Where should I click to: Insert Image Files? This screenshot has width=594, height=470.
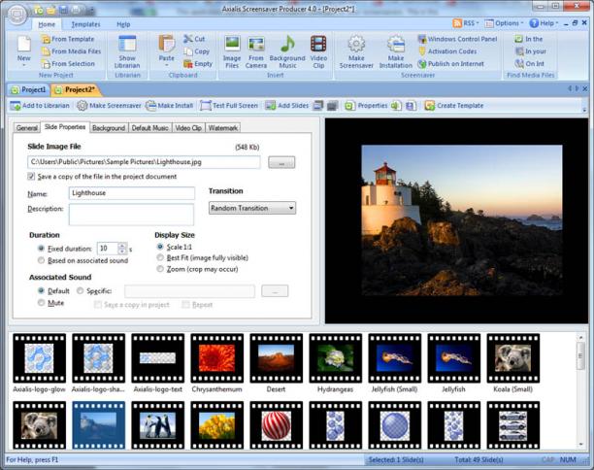(232, 51)
